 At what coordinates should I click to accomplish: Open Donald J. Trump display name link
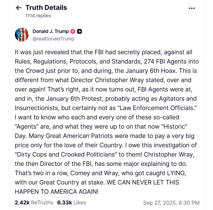tap(51, 31)
